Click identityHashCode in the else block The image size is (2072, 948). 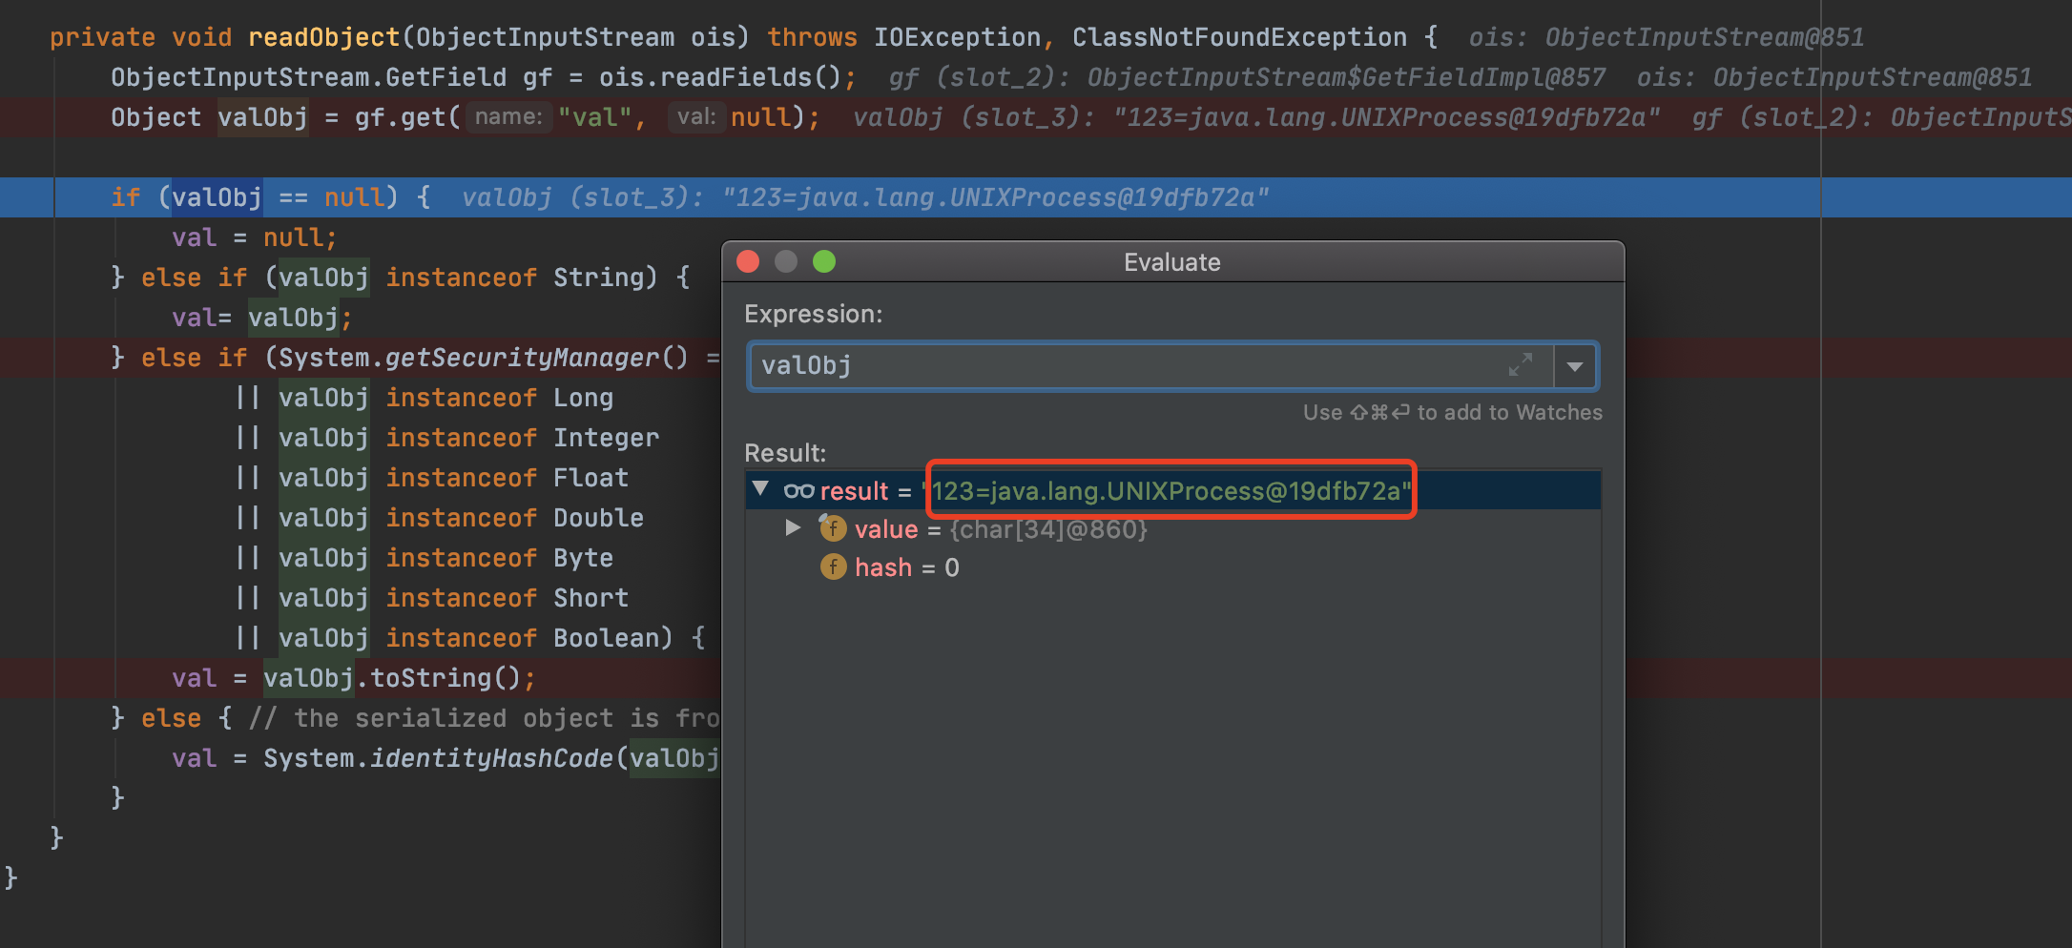pos(490,758)
